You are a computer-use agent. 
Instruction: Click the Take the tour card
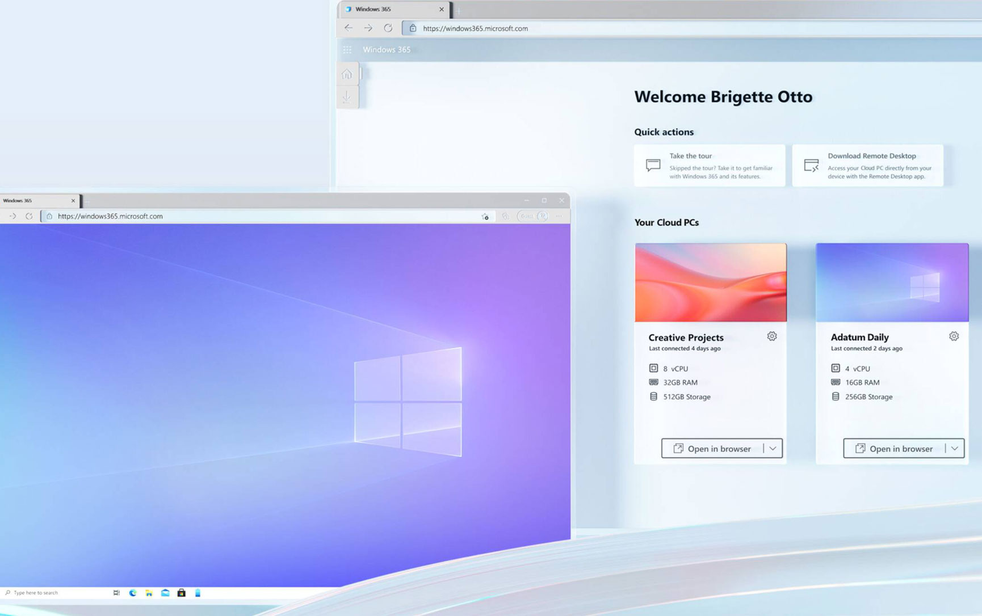tap(710, 165)
